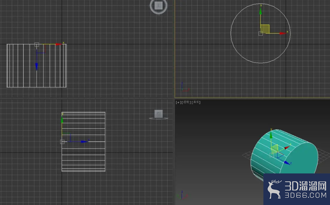Select the blue downward axis arrow in vertical-line viewport
The width and height of the screenshot is (330, 205).
coord(37,66)
